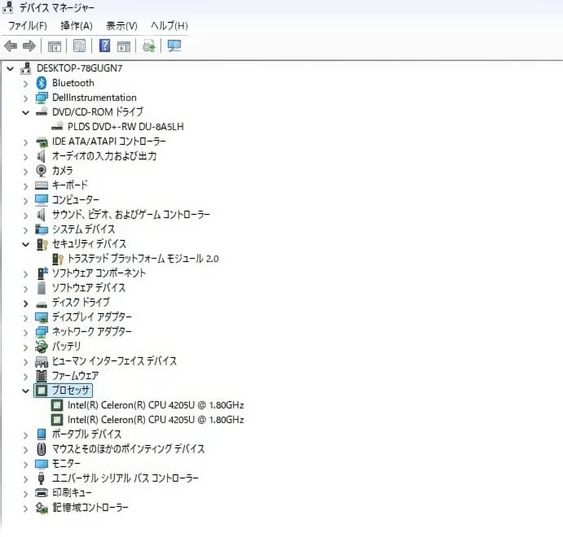Click the マウスとそのほかのポインティング デバイス mouse icon

[x=42, y=449]
